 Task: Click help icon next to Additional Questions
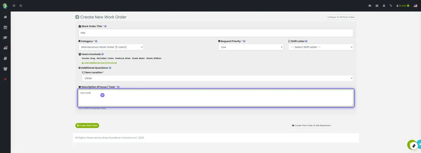coord(110,68)
